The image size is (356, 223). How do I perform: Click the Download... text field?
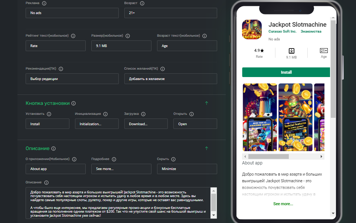click(x=146, y=124)
